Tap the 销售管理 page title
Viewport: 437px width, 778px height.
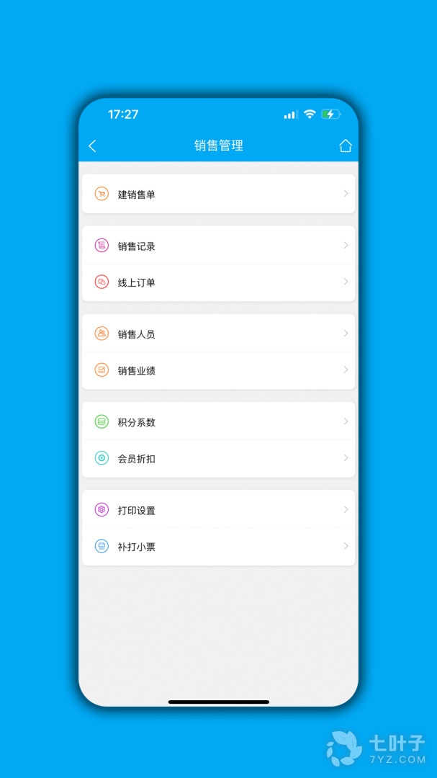point(219,146)
